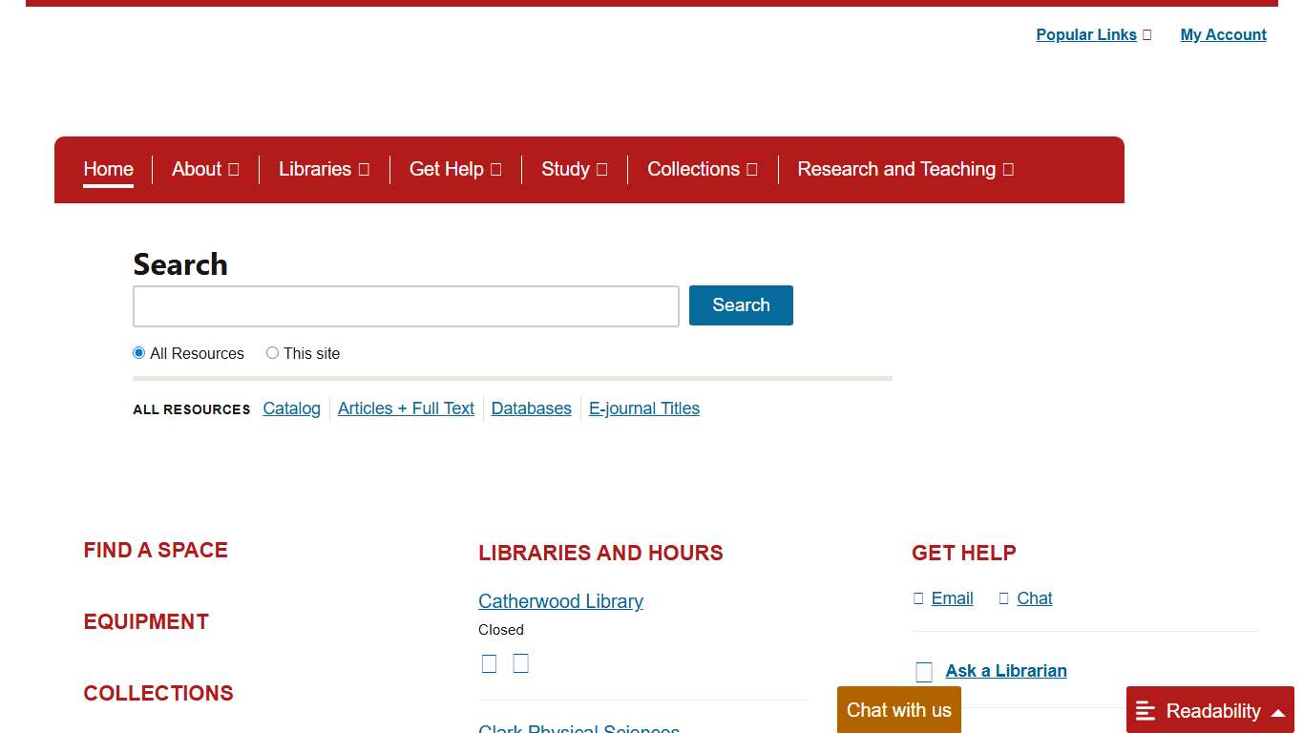Screen dimensions: 1304x733
Task: Open the Research and Teaching dropdown
Action: coord(904,169)
